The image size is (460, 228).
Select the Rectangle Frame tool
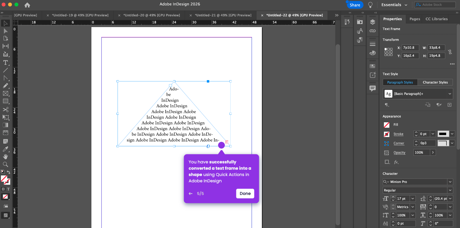[x=5, y=93]
